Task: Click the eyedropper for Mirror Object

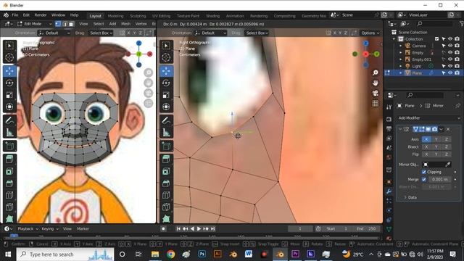Action: tap(448, 165)
